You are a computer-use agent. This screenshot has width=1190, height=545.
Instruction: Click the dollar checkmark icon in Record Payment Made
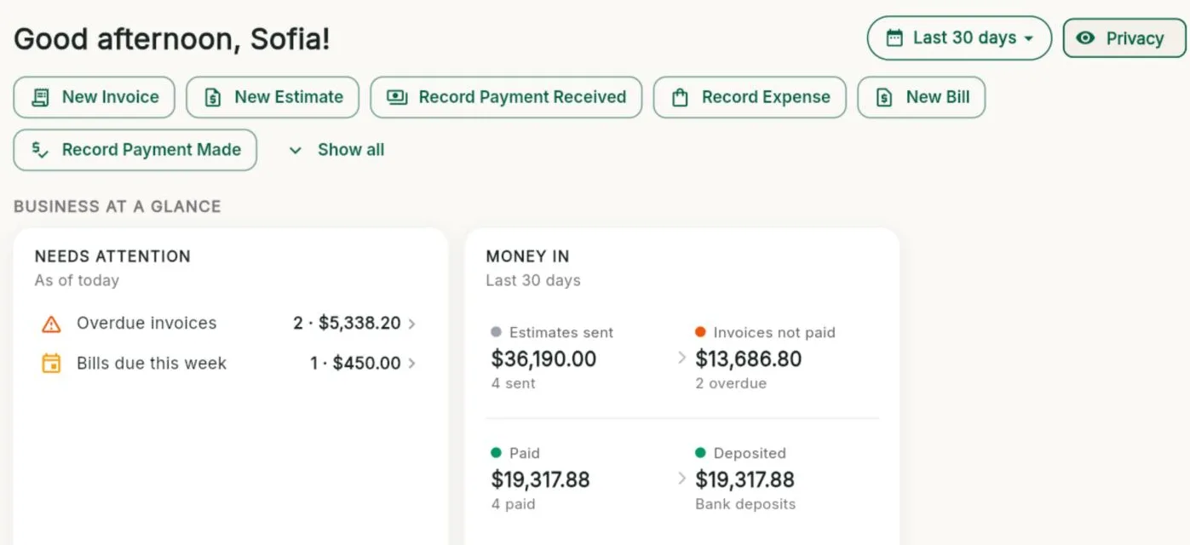pos(40,150)
